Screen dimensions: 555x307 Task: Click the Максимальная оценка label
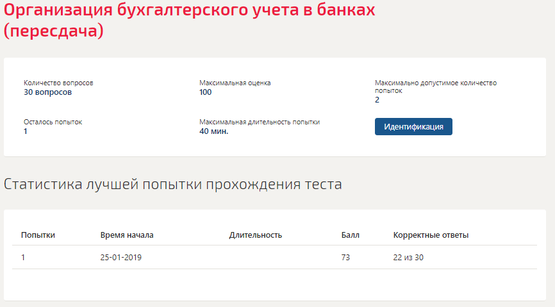(235, 83)
